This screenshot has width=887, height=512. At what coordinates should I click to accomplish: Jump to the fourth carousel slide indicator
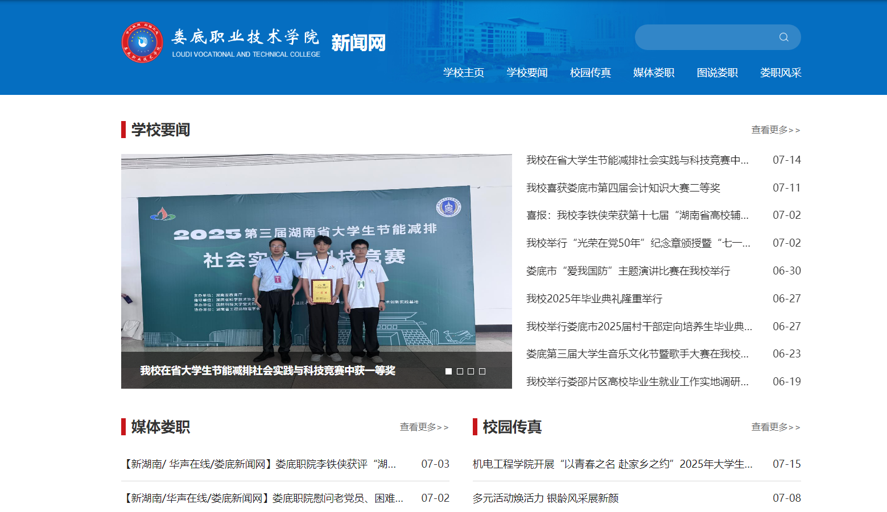(x=482, y=371)
